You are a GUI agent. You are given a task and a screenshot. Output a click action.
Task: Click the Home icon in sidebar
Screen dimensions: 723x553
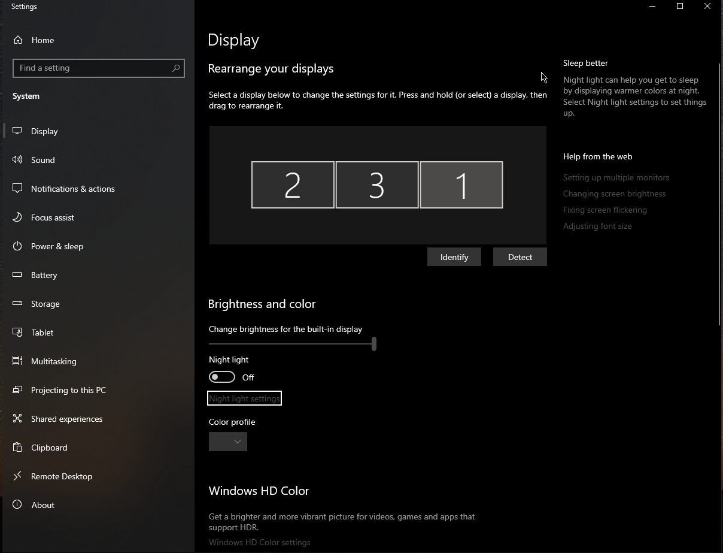18,40
